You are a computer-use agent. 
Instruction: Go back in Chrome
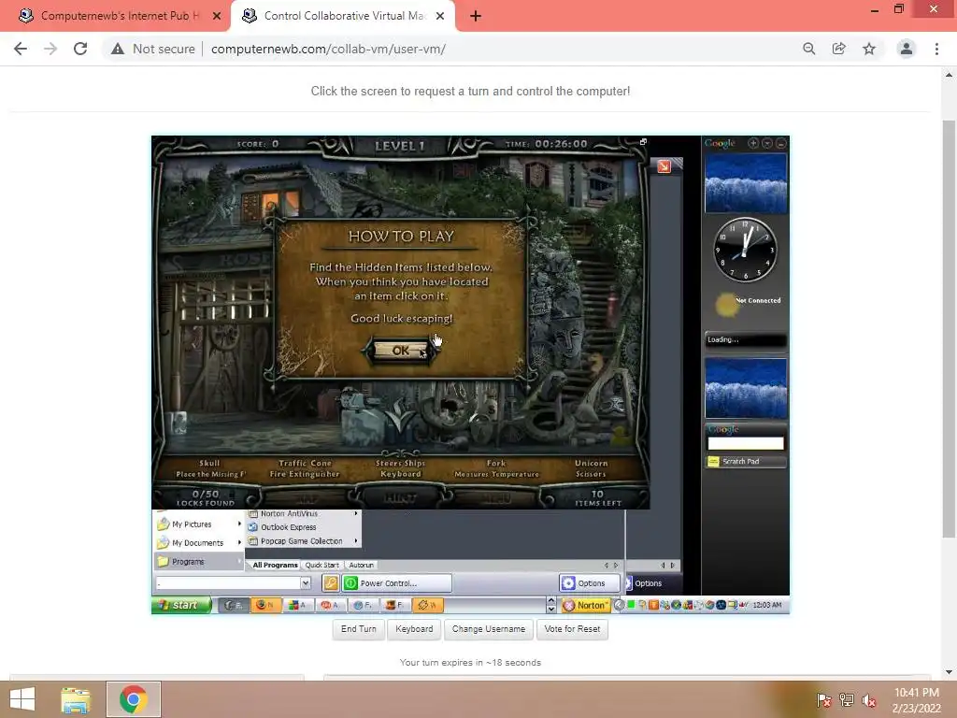coord(21,49)
